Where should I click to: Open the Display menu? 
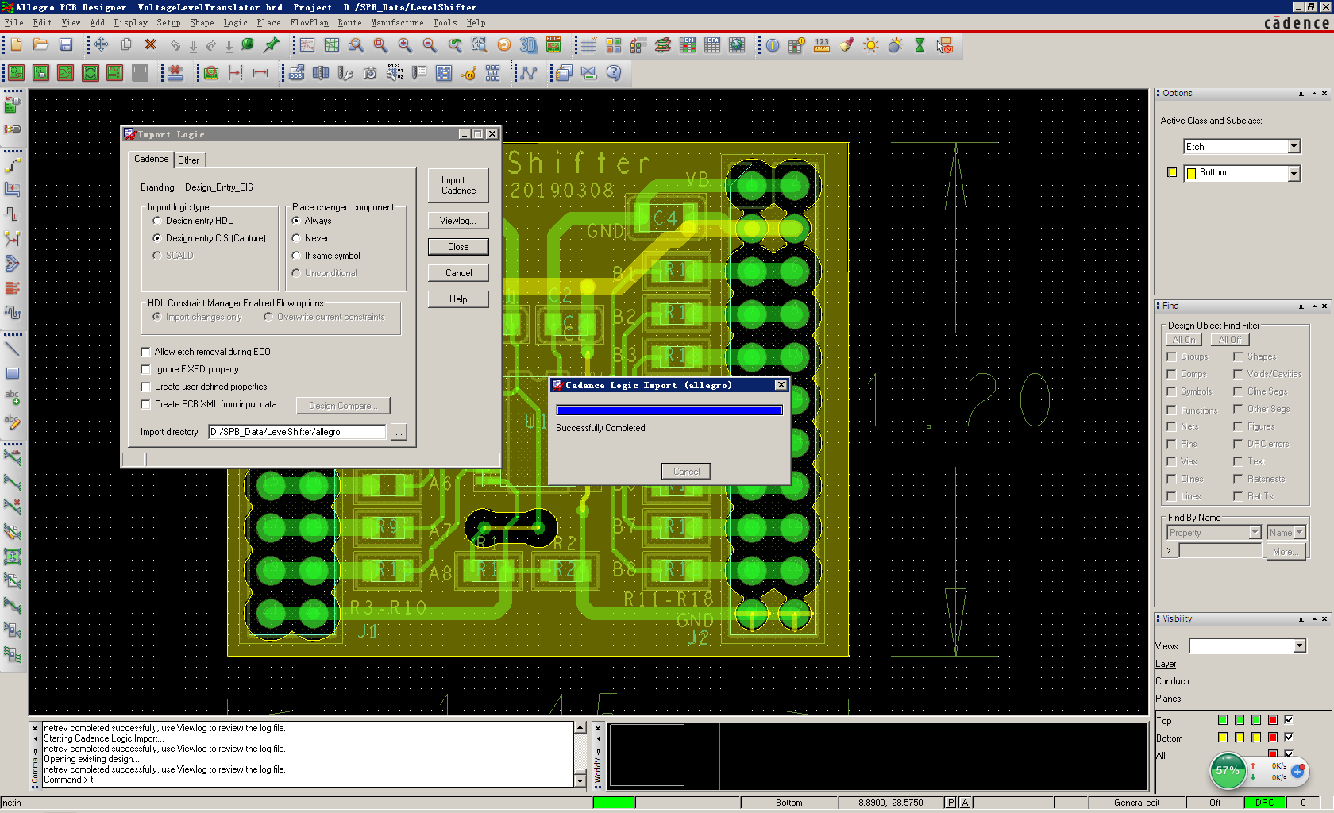click(x=130, y=23)
